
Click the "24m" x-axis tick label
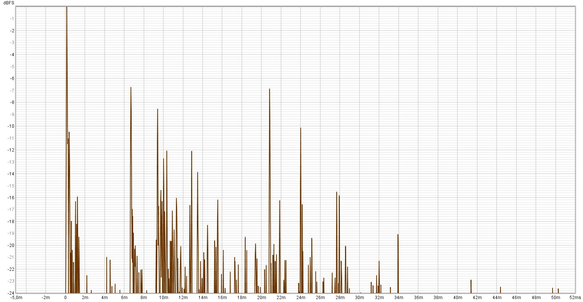point(301,298)
